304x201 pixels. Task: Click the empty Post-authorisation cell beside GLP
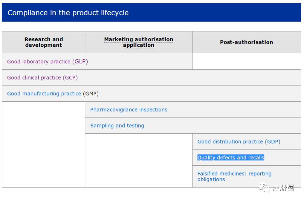[x=246, y=62]
